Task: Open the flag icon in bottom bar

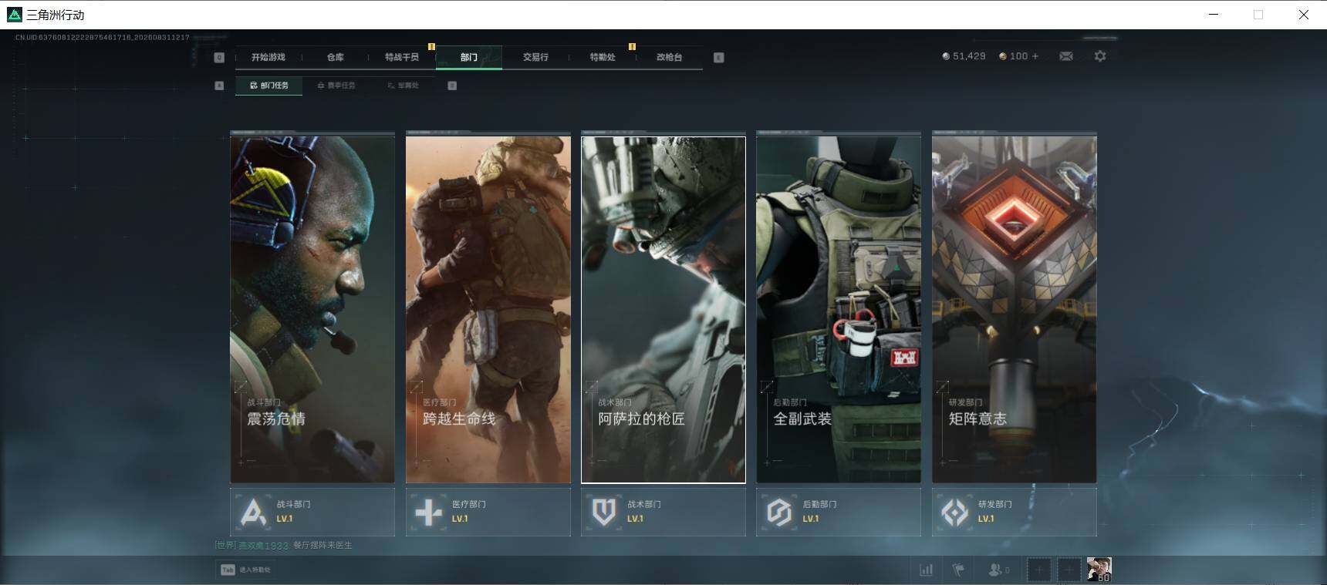Action: click(x=958, y=570)
